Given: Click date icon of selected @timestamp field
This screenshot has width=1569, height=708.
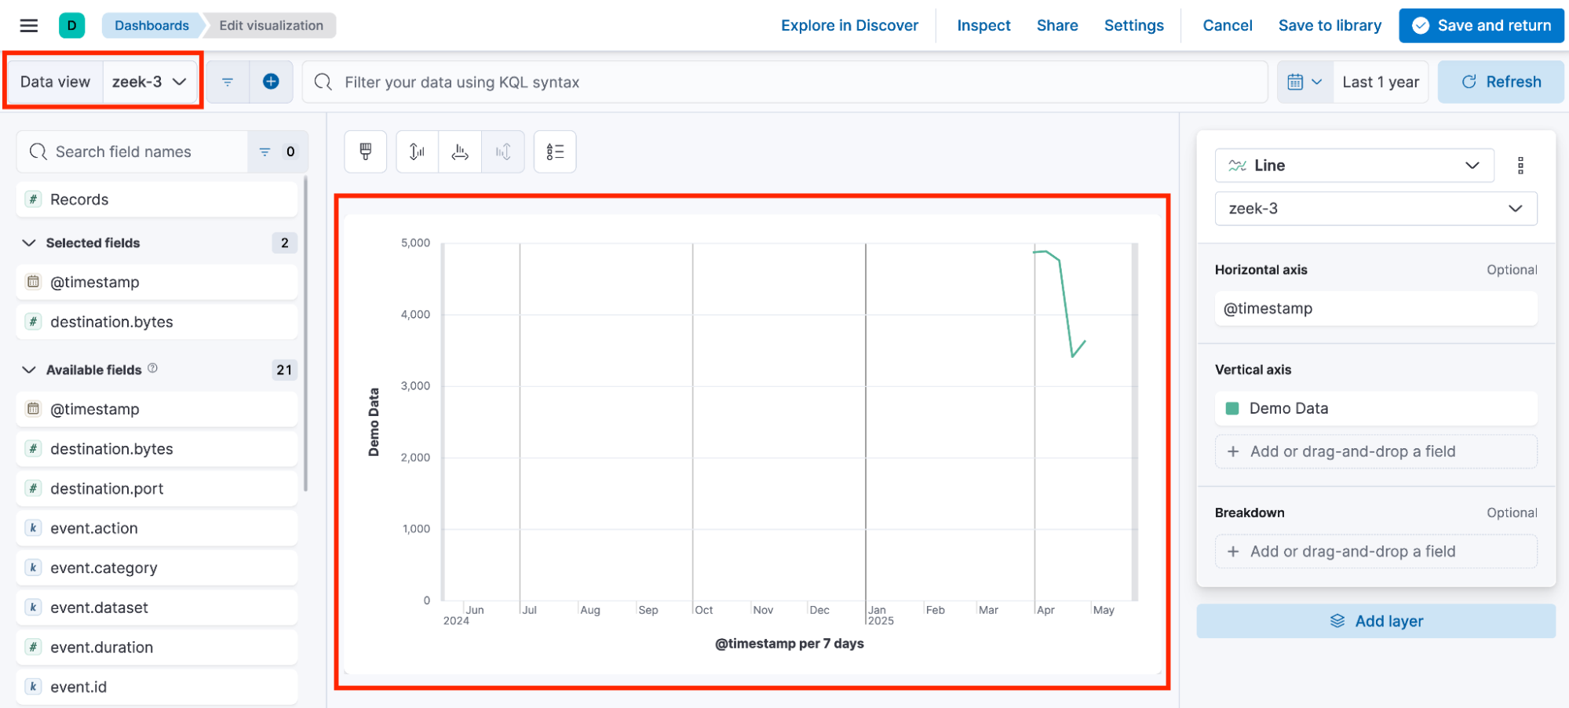Looking at the screenshot, I should [33, 282].
